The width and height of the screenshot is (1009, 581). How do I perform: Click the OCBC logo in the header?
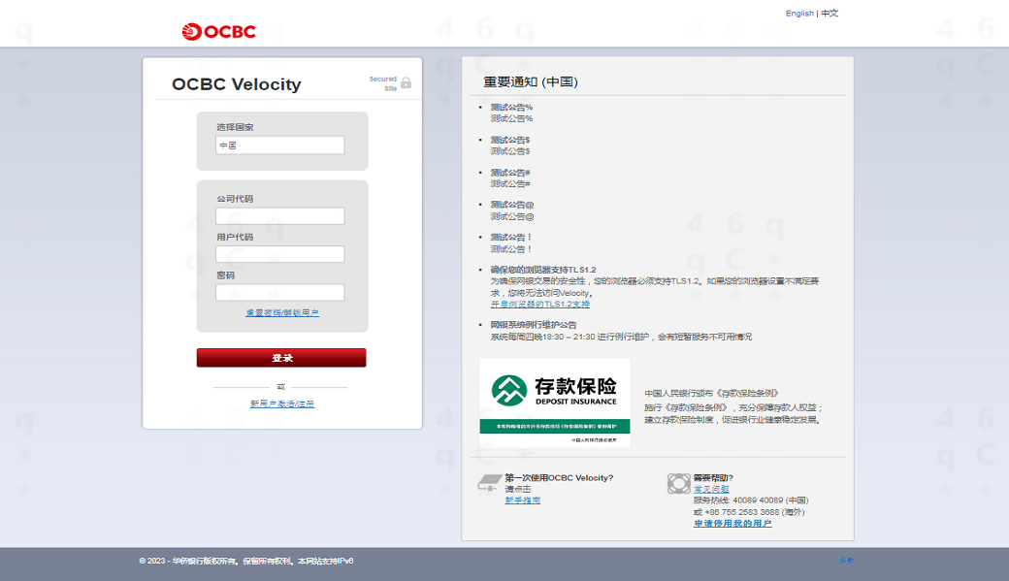click(219, 32)
